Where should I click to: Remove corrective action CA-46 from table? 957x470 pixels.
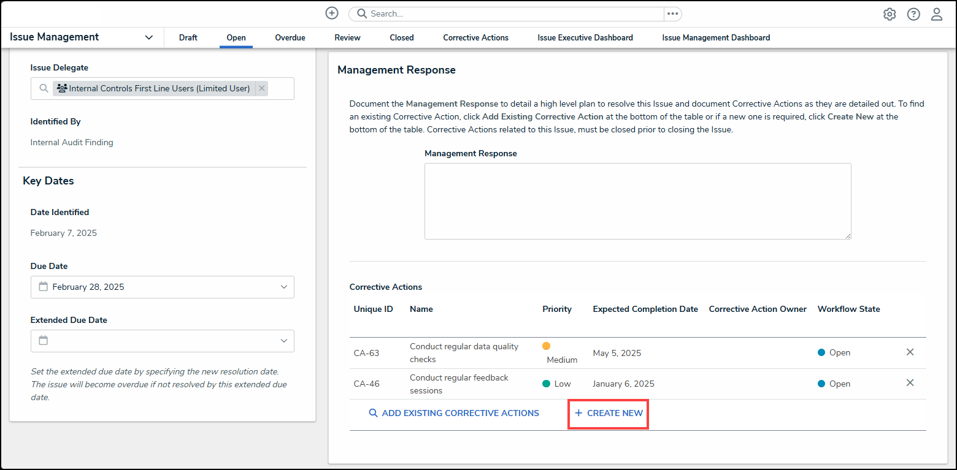[x=910, y=383]
